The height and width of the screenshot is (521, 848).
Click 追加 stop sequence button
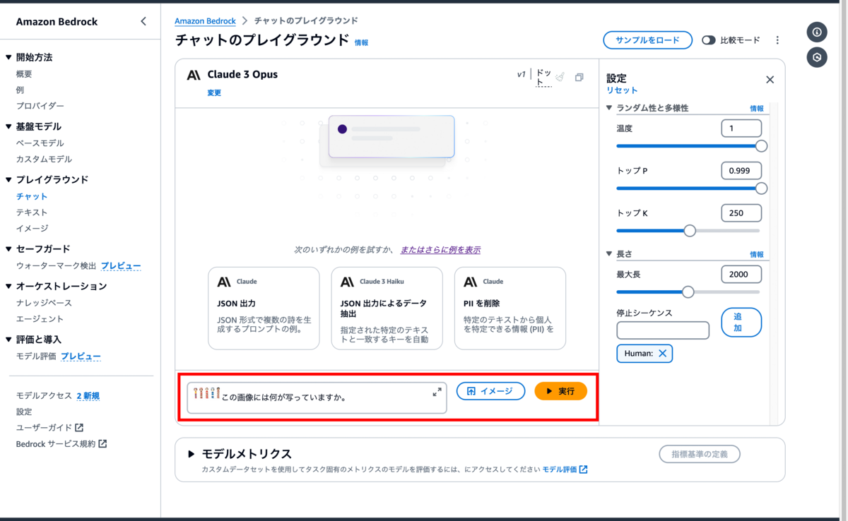tap(741, 323)
